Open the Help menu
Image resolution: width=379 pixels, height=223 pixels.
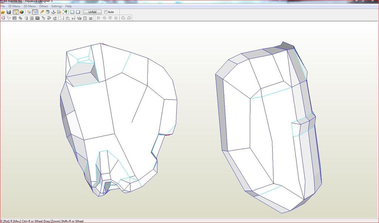68,6
